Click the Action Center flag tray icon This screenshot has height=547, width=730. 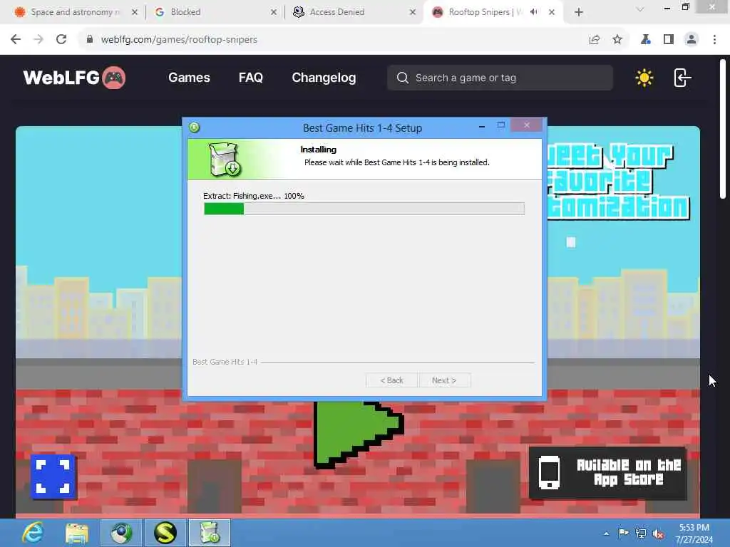coord(623,533)
